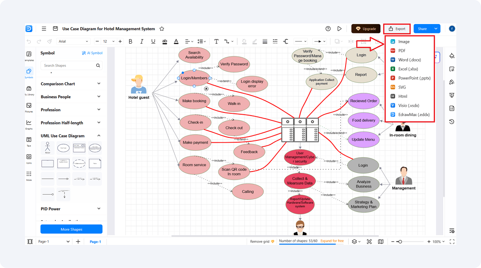
Task: Start presentation with play icon
Action: [339, 28]
